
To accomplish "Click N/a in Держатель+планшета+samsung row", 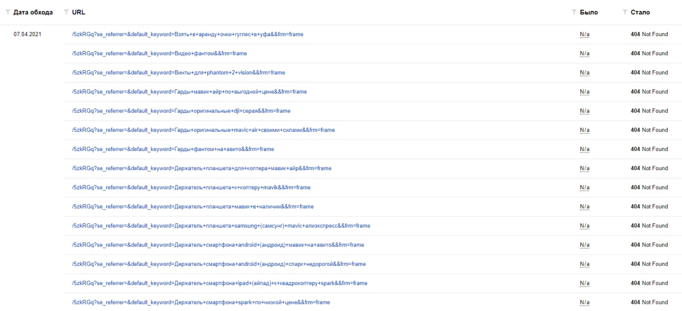I will click(x=584, y=225).
